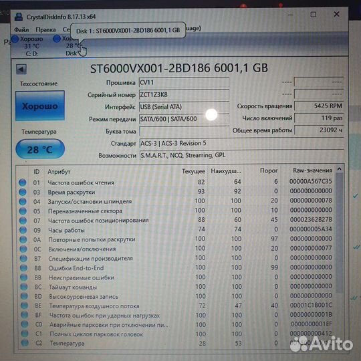361x361 pixels.
Task: Click the Текущее column header
Action: coord(193,171)
